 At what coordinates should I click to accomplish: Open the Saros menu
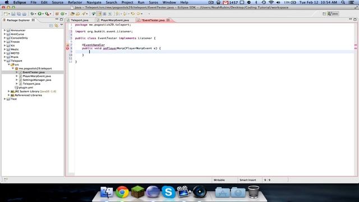(153, 2)
